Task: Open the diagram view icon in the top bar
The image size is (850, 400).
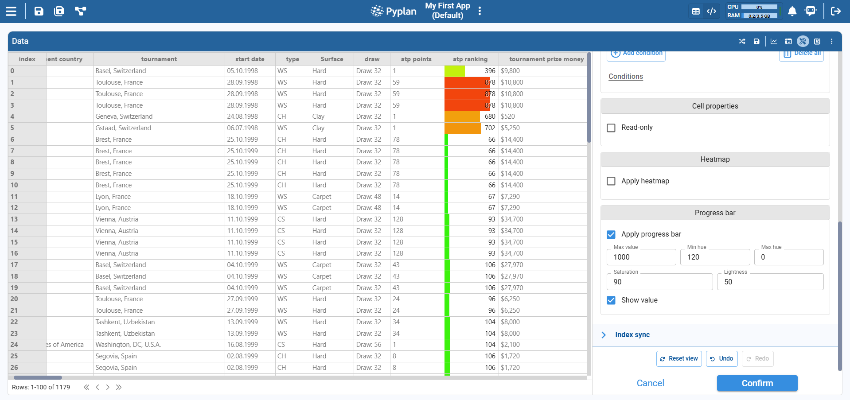Action: (80, 11)
